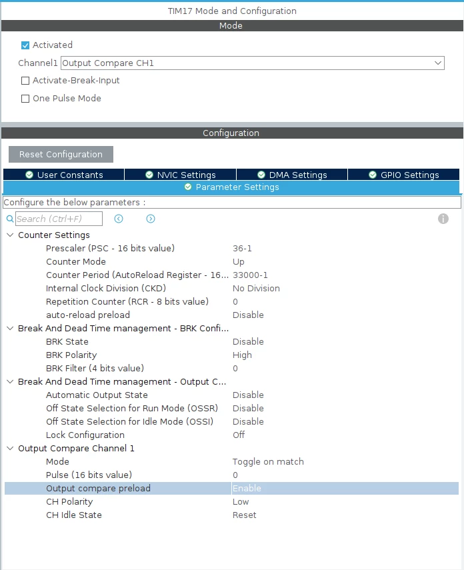Change the OSSI Disable value
The width and height of the screenshot is (464, 570).
point(249,422)
